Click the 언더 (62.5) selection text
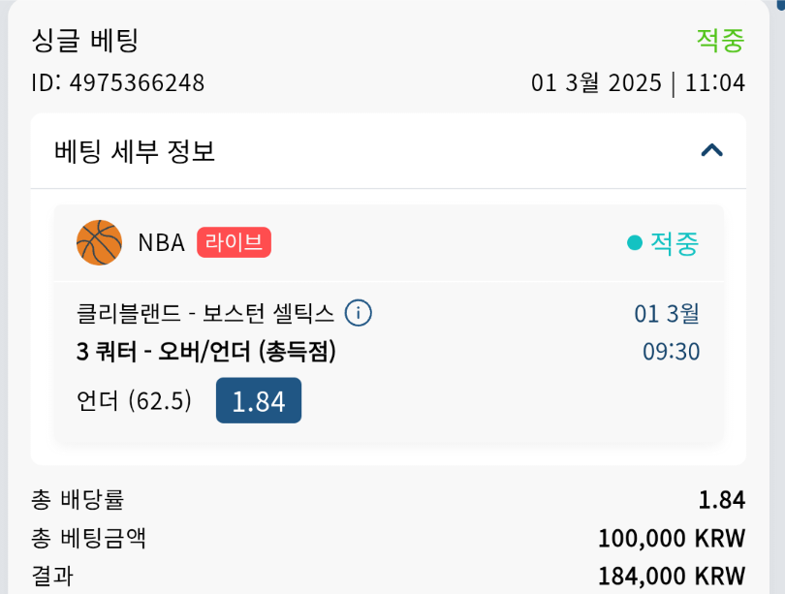Screen dimensions: 785x594 (134, 400)
